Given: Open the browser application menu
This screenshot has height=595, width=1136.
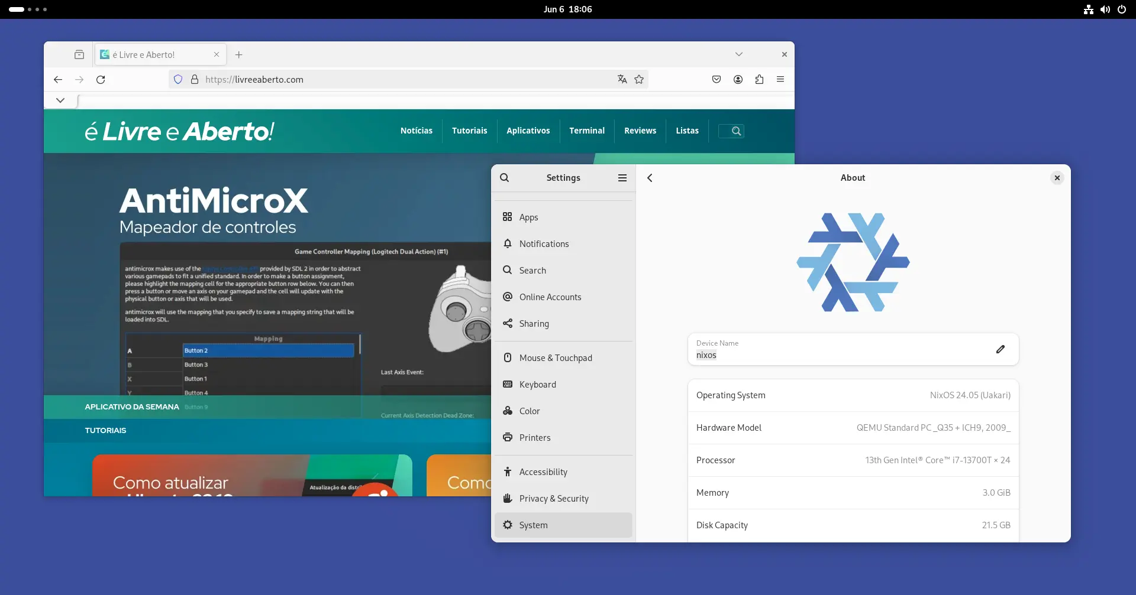Looking at the screenshot, I should coord(780,79).
